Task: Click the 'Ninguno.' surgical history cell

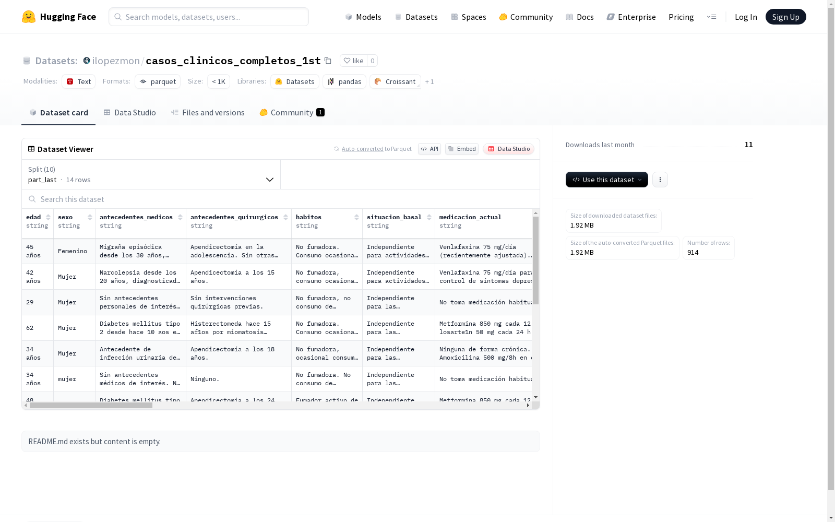Action: [x=238, y=379]
